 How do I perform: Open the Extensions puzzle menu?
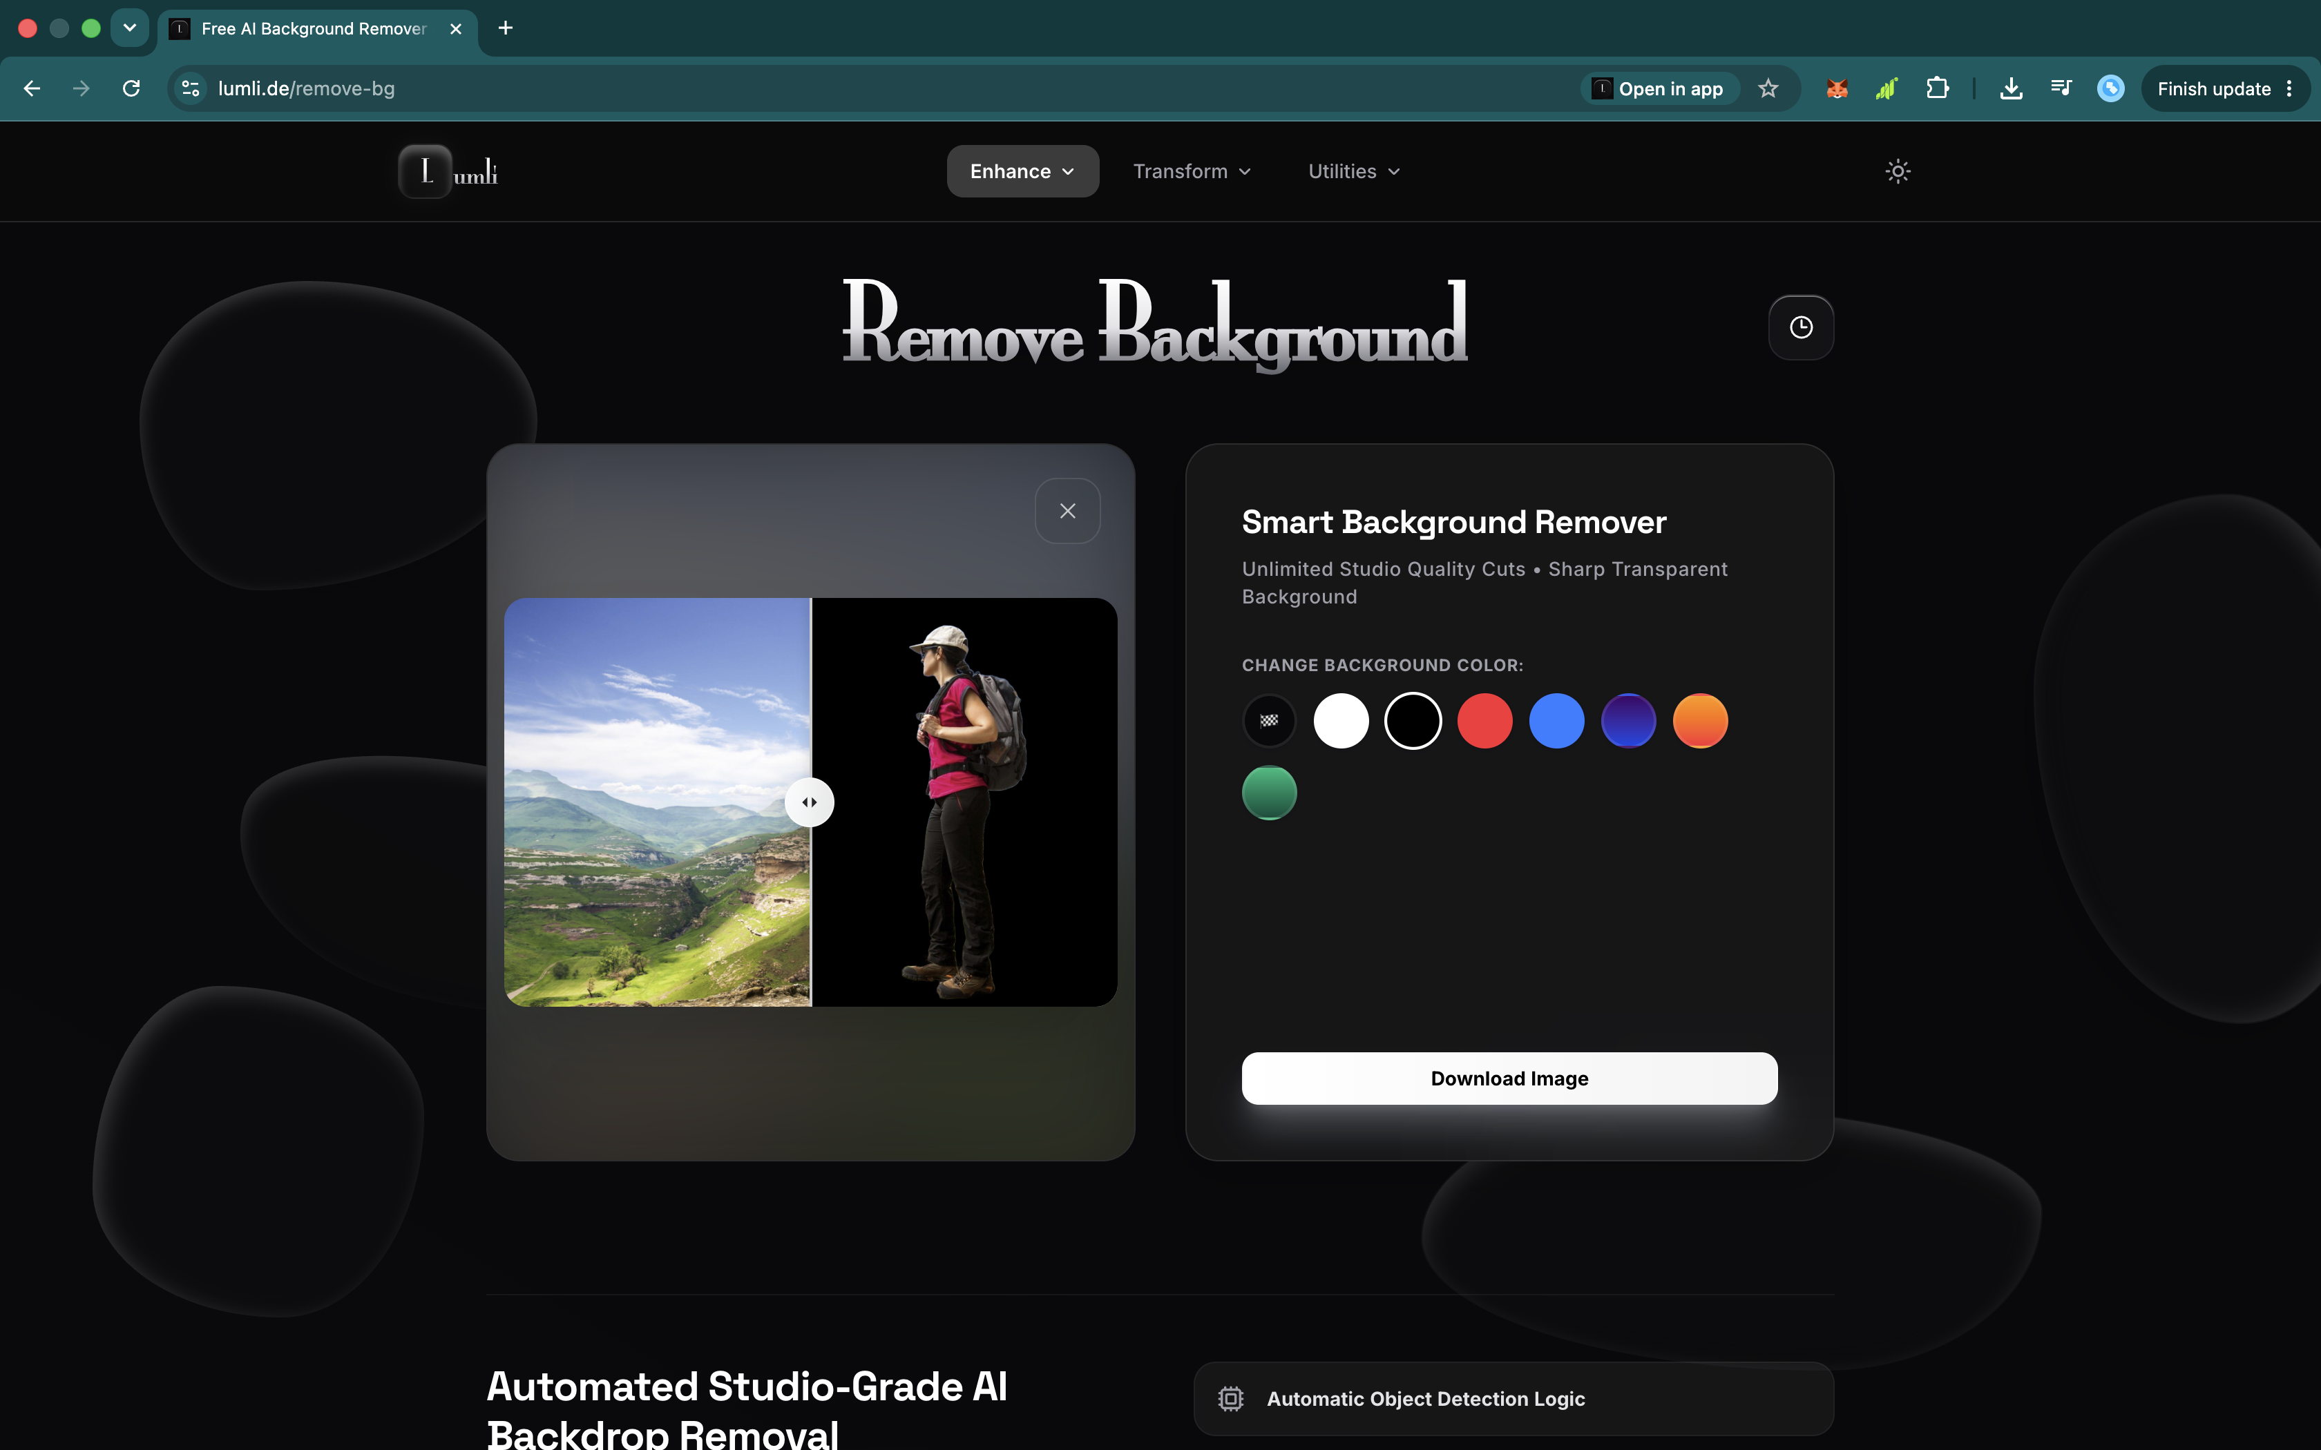[1938, 89]
